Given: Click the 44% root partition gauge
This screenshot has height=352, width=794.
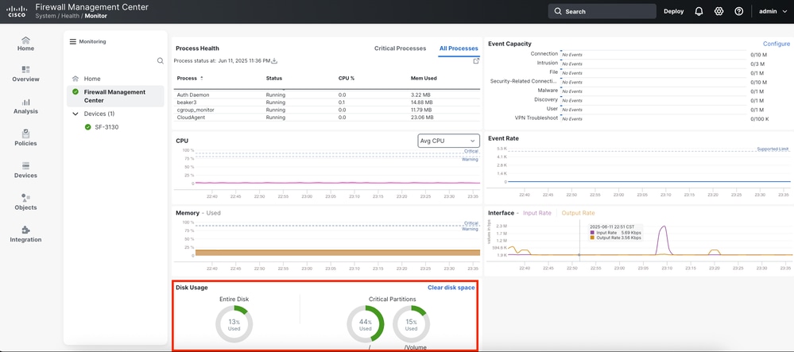Looking at the screenshot, I should tap(365, 324).
